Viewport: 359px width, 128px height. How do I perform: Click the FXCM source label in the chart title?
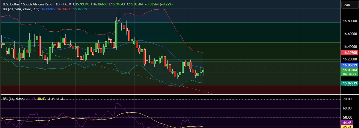click(x=67, y=4)
